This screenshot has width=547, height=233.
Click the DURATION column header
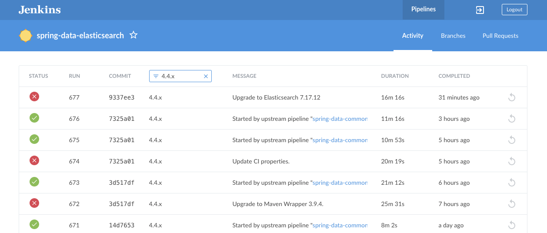(395, 76)
